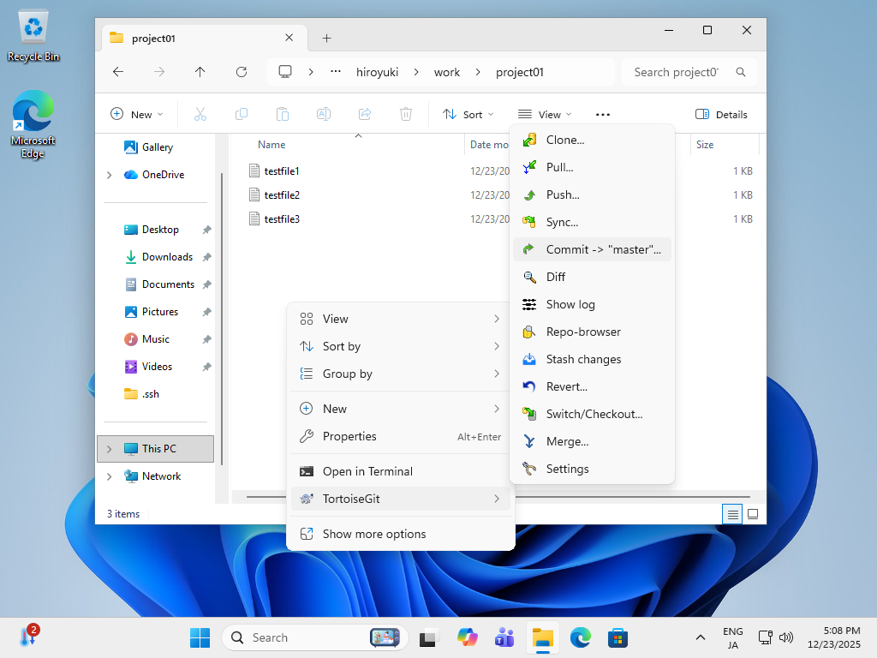Open the Sort dropdown in toolbar
This screenshot has height=658, width=877.
468,114
